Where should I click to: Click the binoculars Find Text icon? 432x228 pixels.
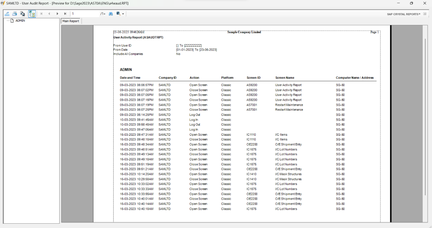(x=111, y=14)
